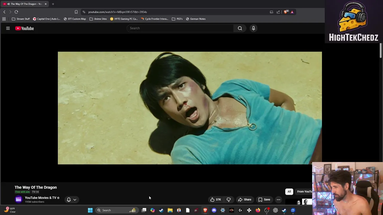Open the fan control taskbar icon
The width and height of the screenshot is (383, 215).
click(249, 210)
